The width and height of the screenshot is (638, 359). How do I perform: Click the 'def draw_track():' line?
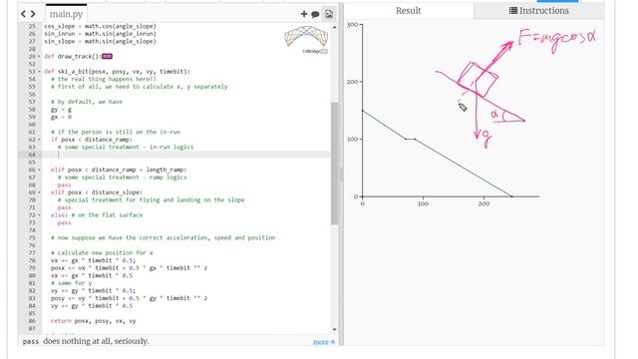click(73, 57)
